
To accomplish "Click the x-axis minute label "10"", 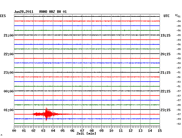I will [x=111, y=131].
